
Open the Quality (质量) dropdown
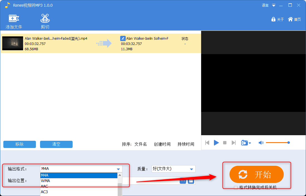(x=173, y=169)
